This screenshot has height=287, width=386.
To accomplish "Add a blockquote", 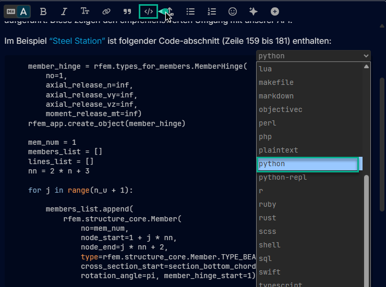I will click(127, 11).
